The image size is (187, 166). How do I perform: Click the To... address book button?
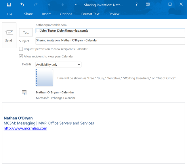[x=26, y=32]
